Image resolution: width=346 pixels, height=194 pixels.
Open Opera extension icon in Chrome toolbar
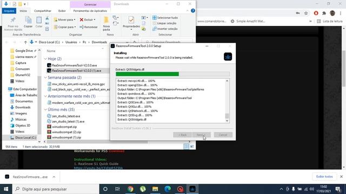point(316,13)
